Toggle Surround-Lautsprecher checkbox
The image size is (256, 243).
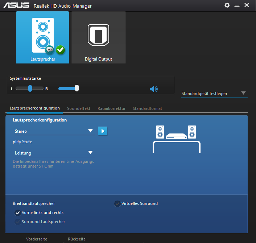click(x=18, y=222)
